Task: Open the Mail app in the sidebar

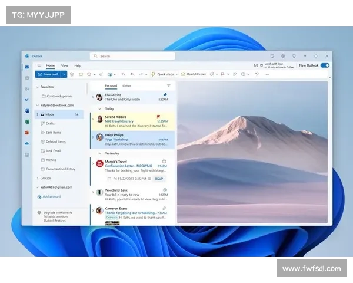Action: click(x=27, y=67)
